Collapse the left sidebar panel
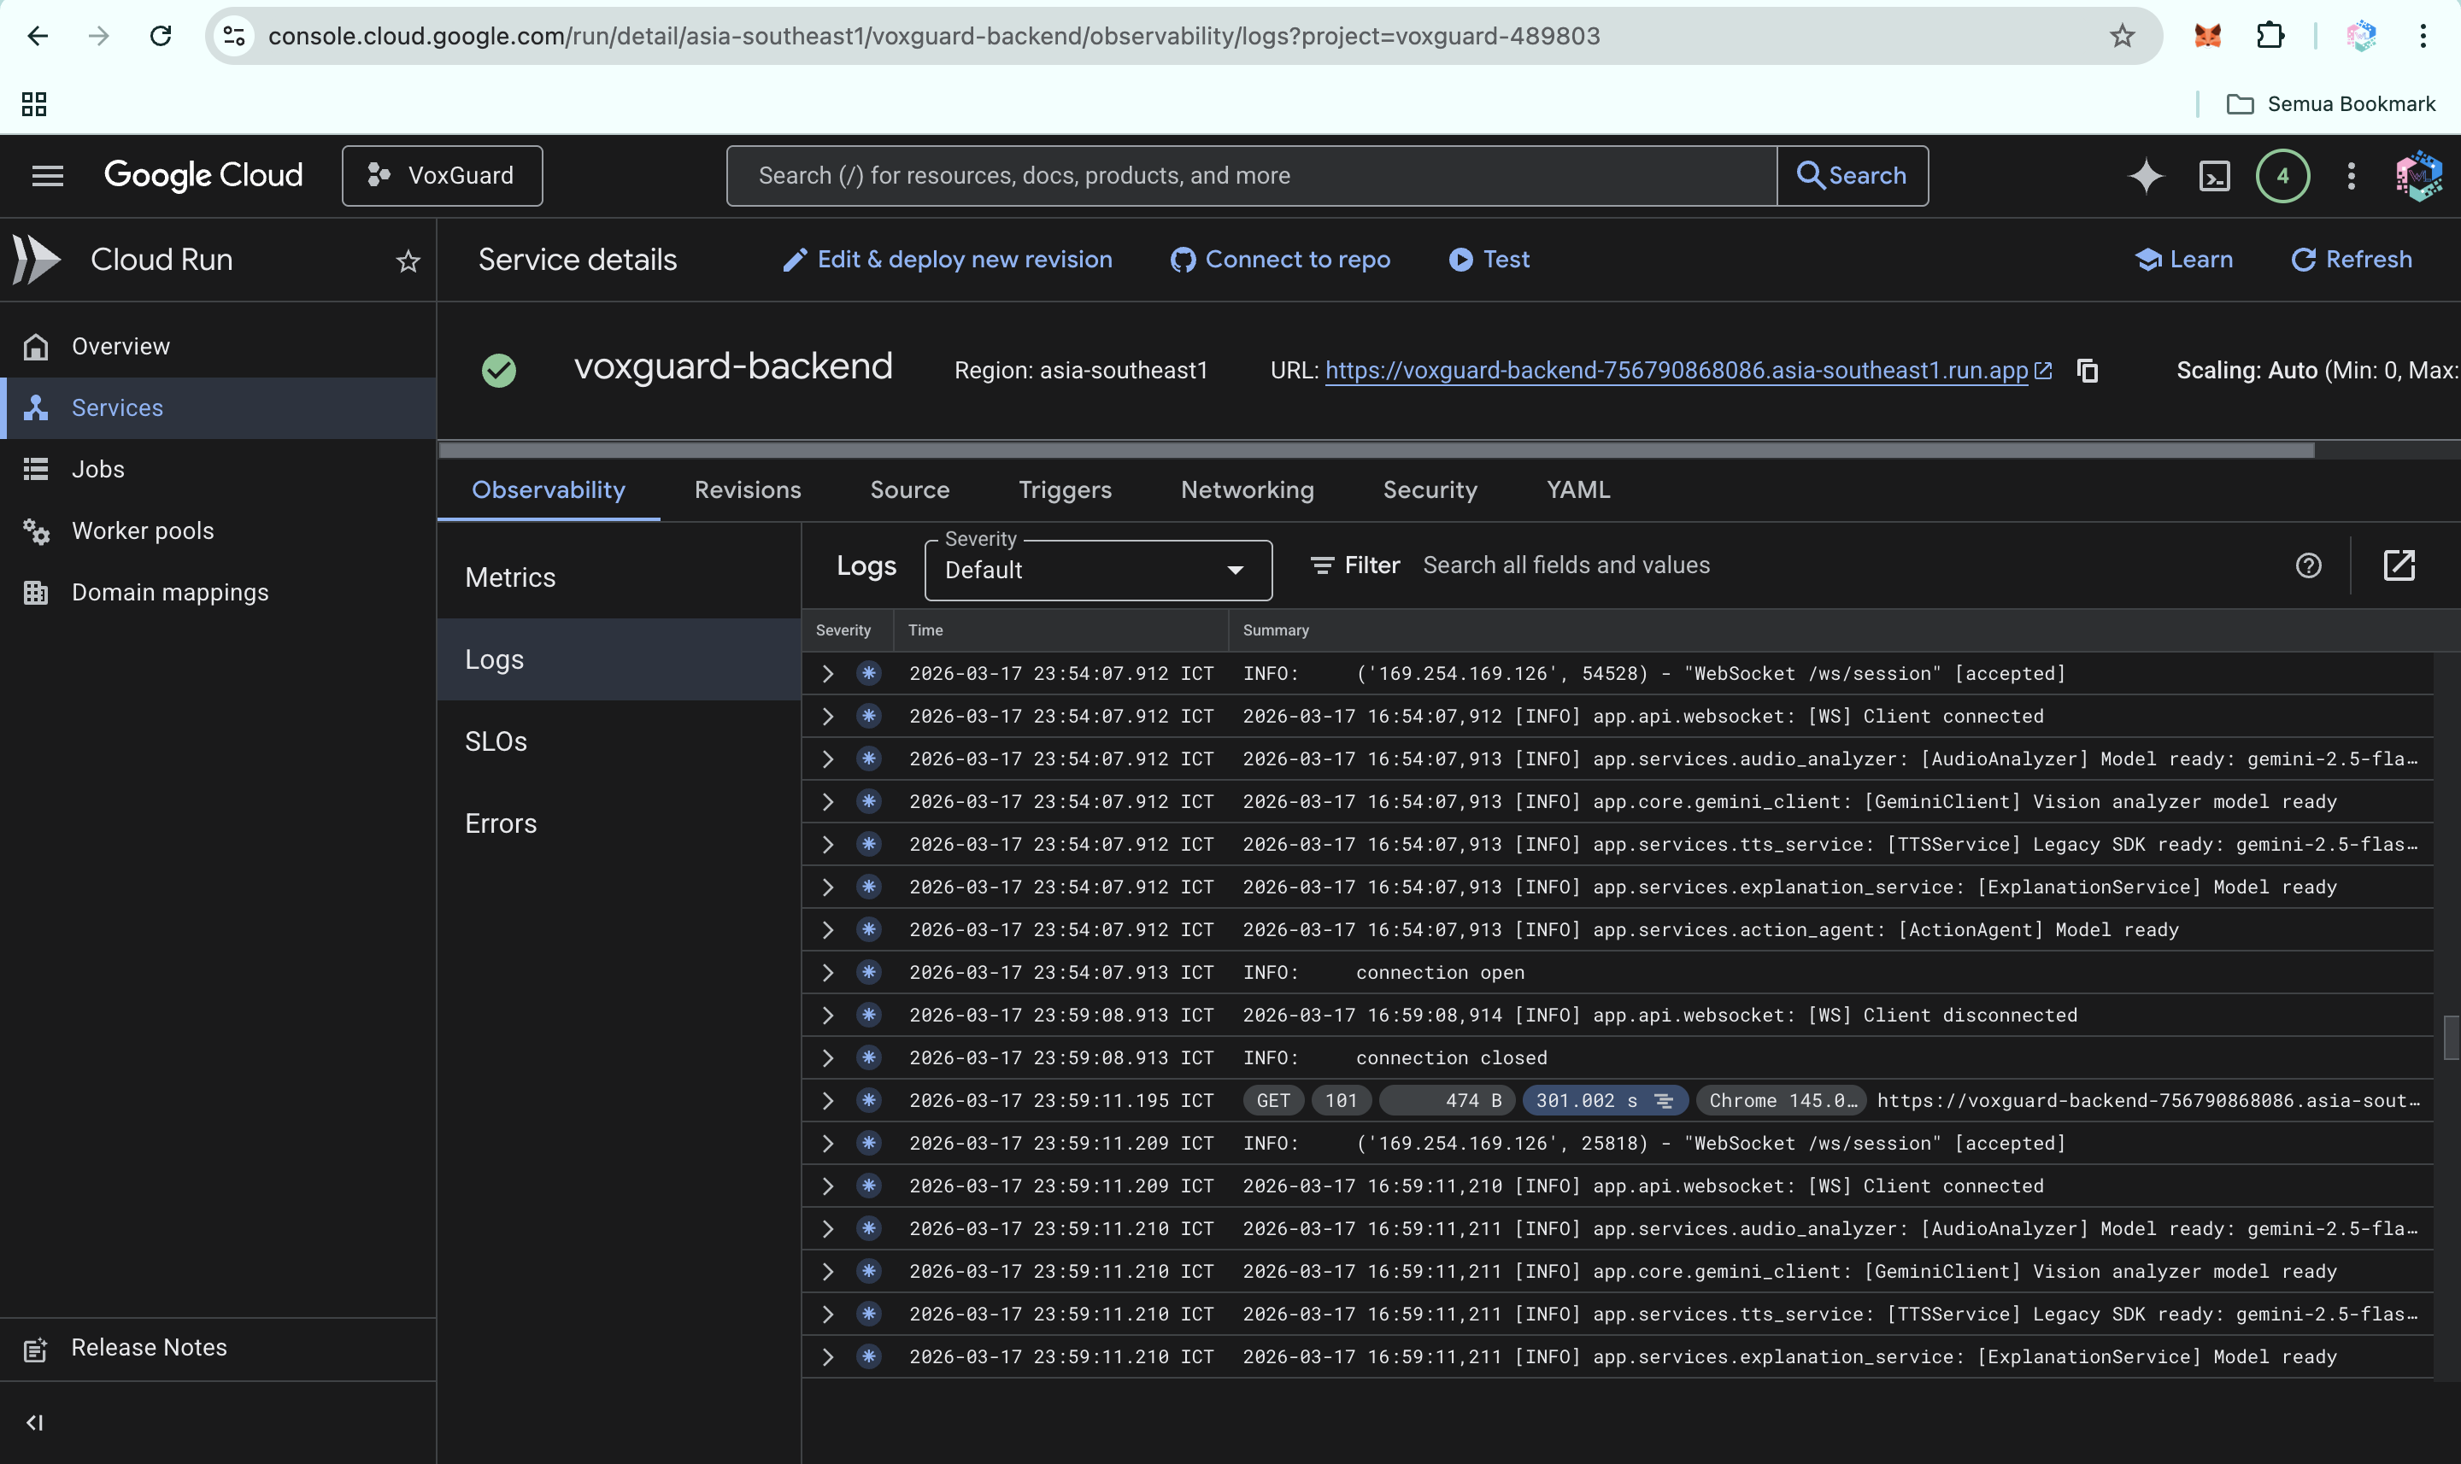The image size is (2461, 1464). tap(34, 1421)
